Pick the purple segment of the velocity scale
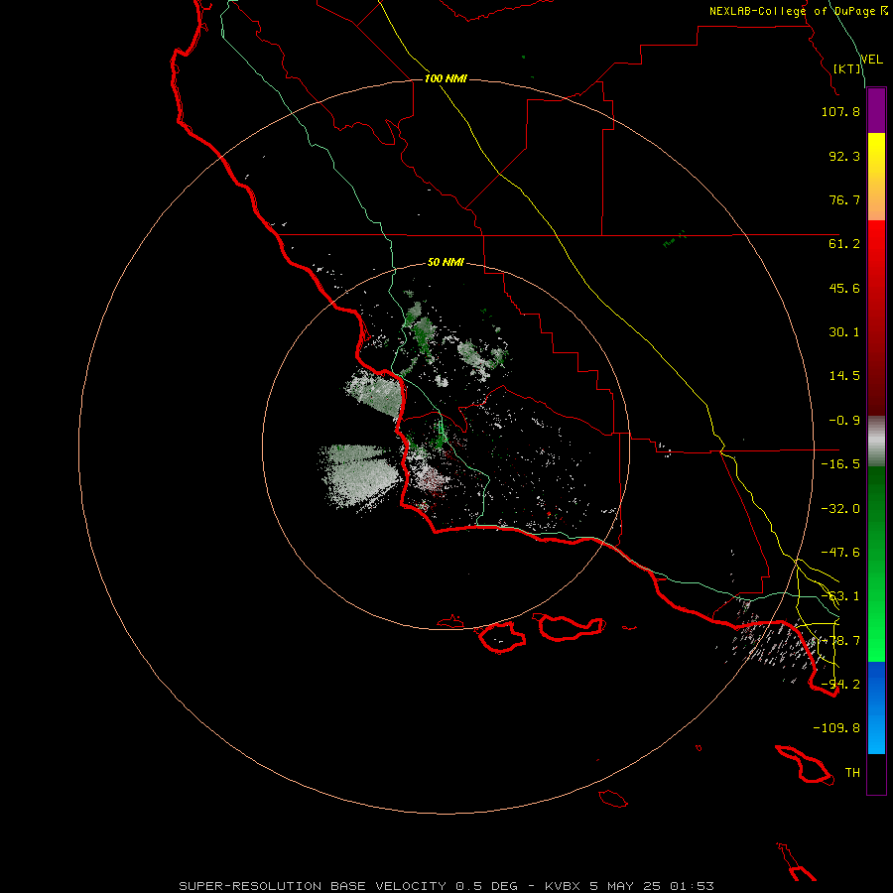Image resolution: width=893 pixels, height=893 pixels. pyautogui.click(x=876, y=110)
